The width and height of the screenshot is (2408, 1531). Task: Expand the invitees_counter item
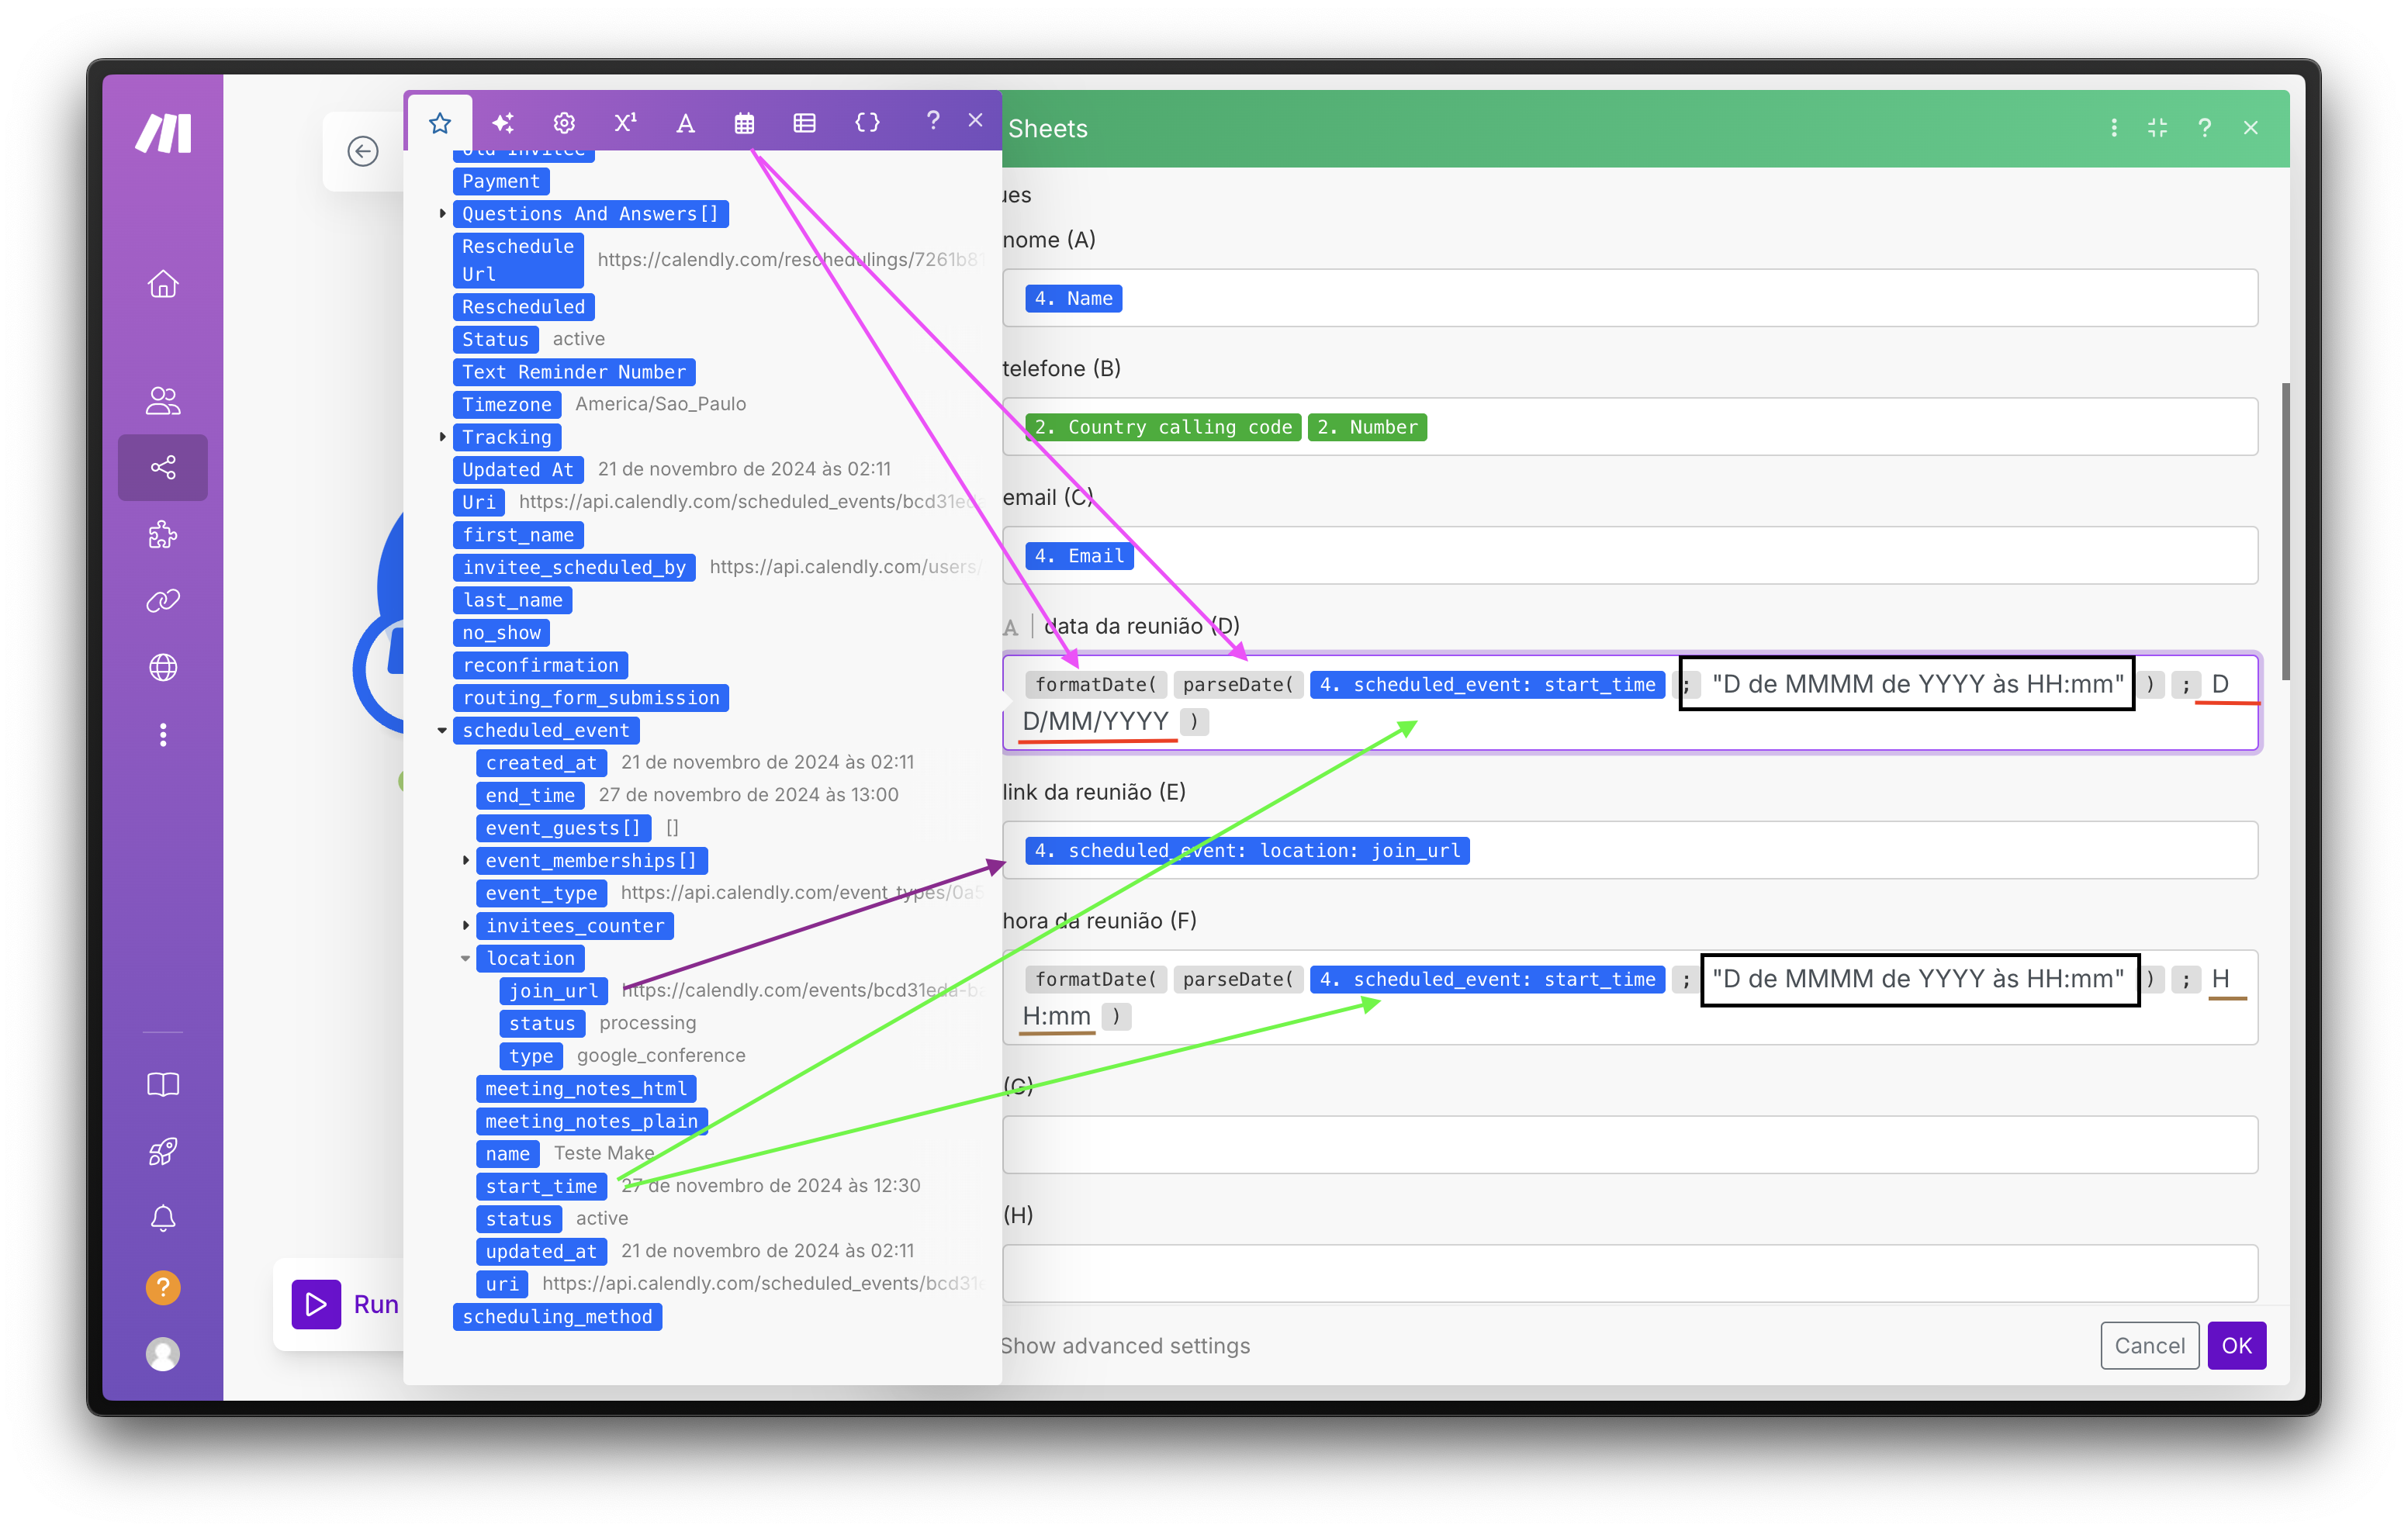pos(466,926)
